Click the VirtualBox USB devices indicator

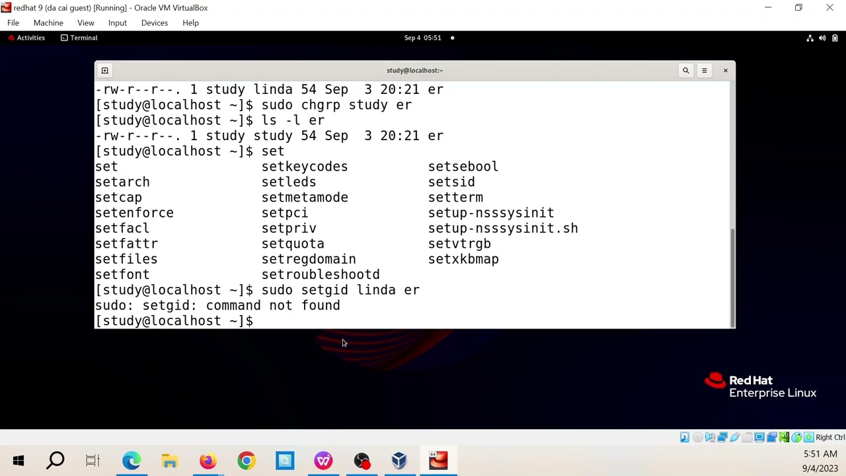pos(734,437)
